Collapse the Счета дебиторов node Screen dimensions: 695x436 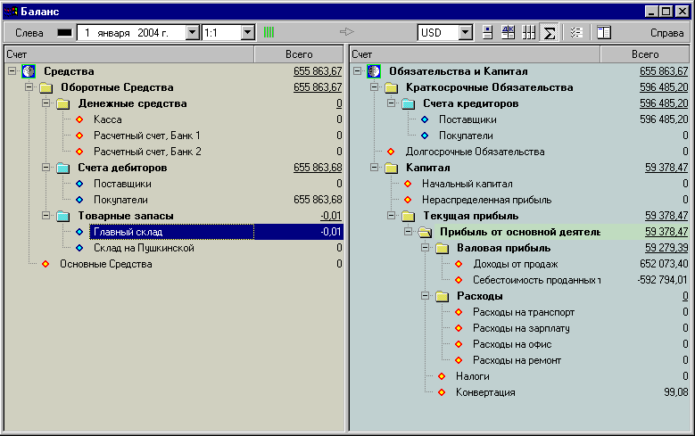(46, 167)
